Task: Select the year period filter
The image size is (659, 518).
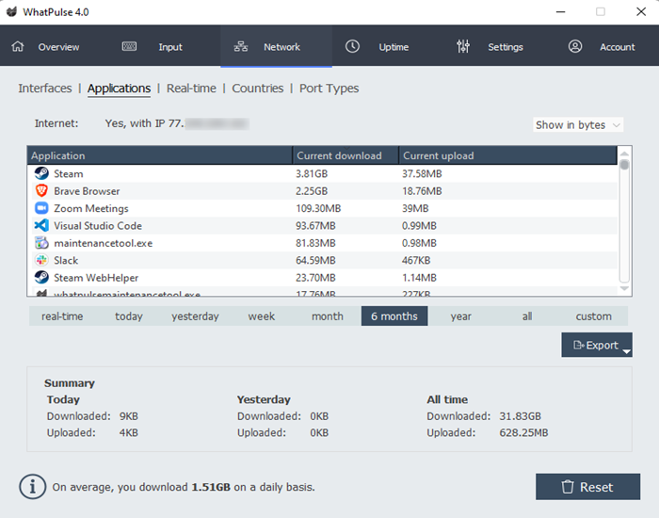Action: (x=460, y=316)
